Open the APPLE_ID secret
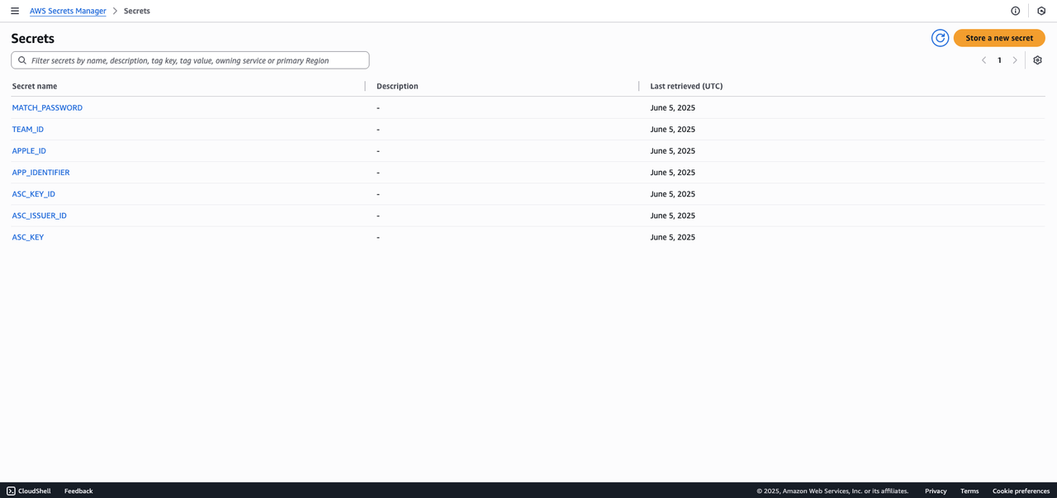Image resolution: width=1057 pixels, height=498 pixels. point(29,150)
